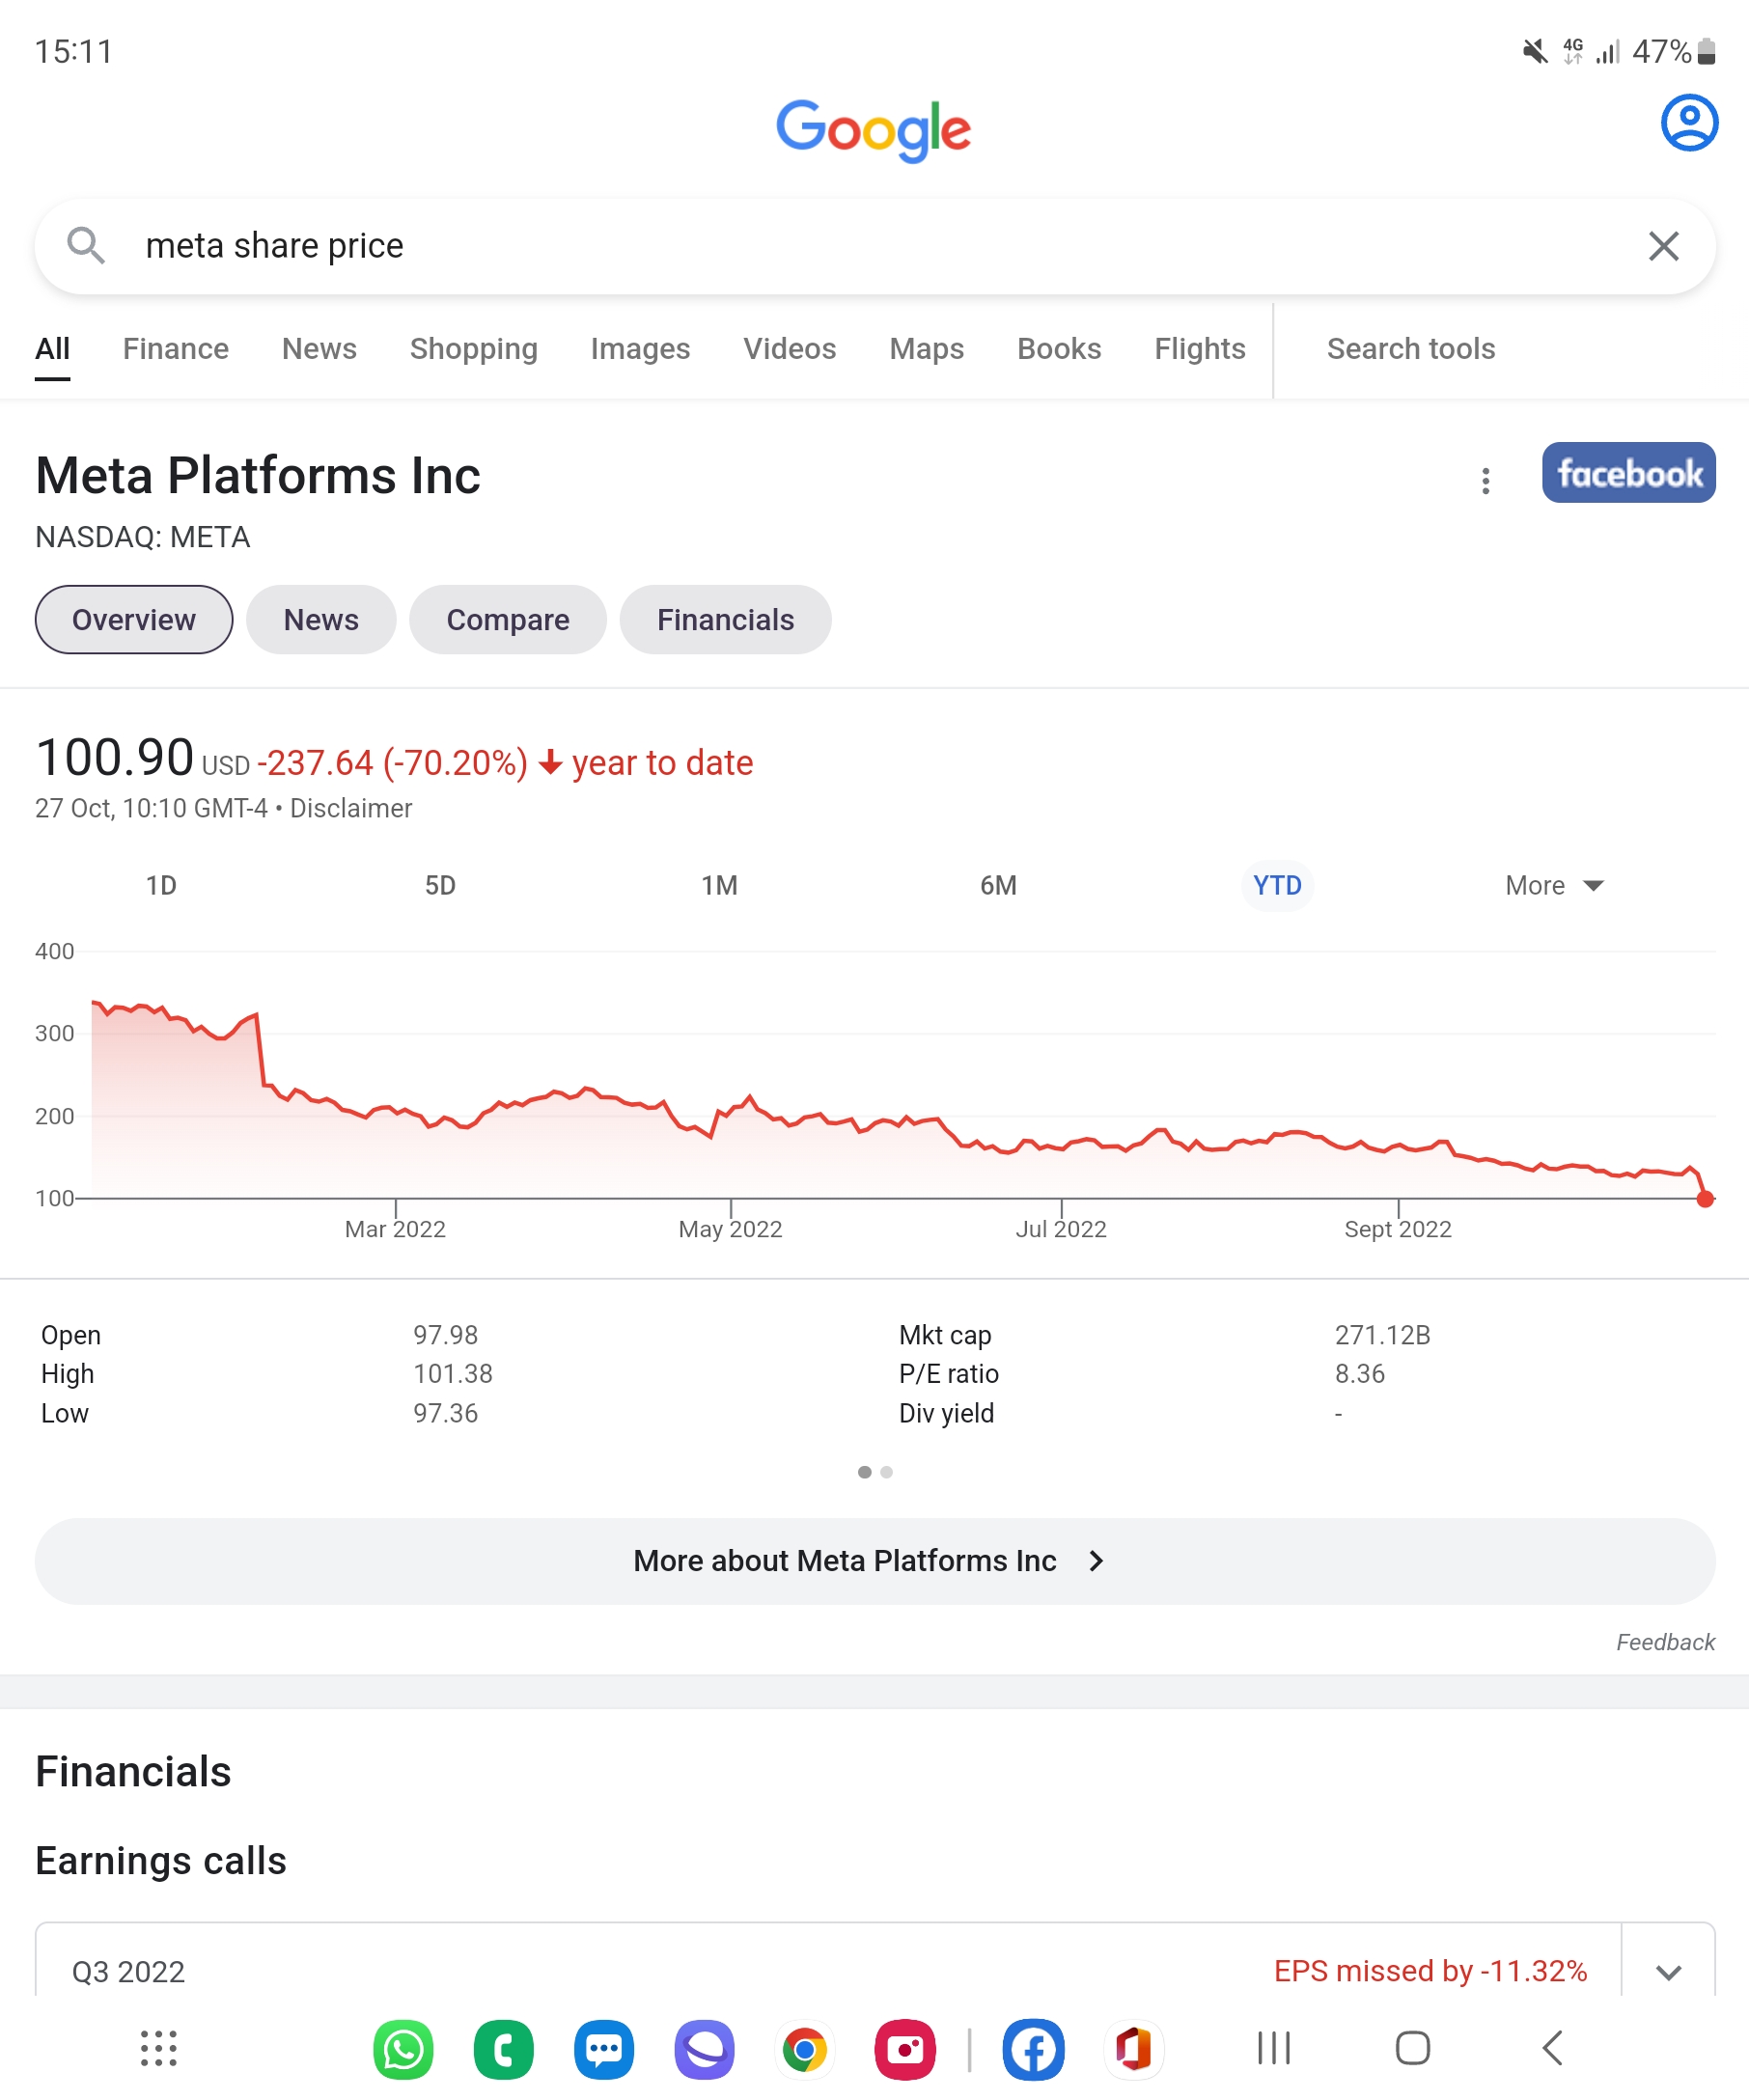Open the Microsoft Office dock app
Viewport: 1749px width, 2100px height.
tap(1133, 2049)
